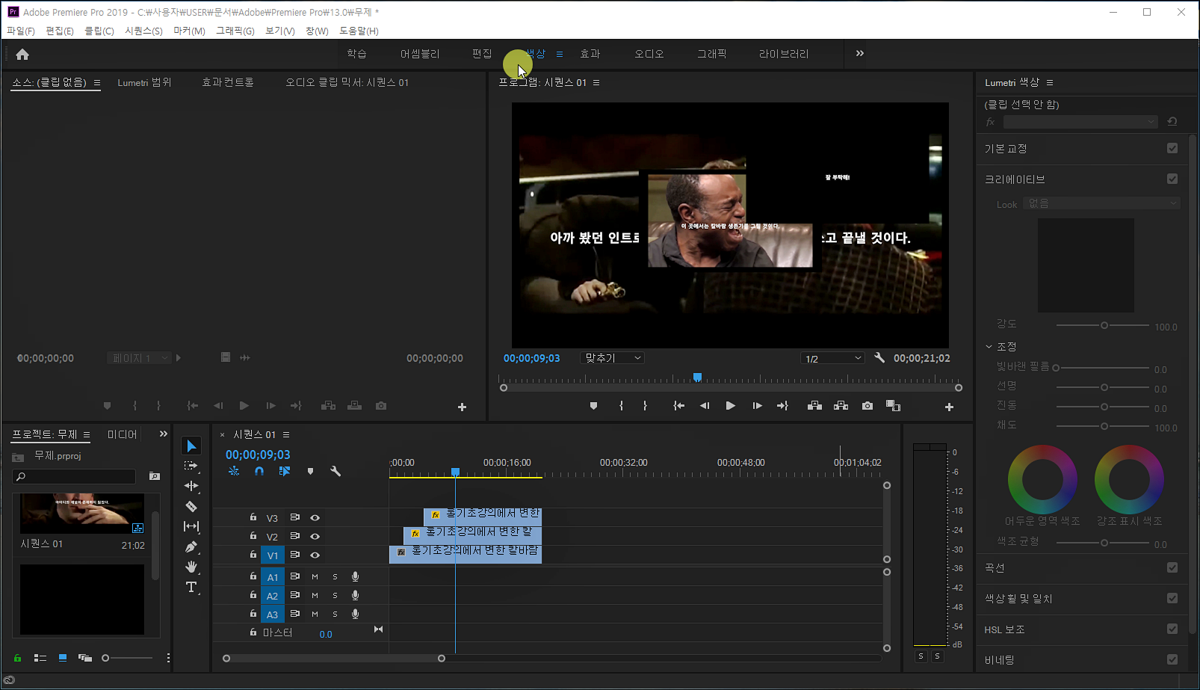Mark Out point in program monitor
The width and height of the screenshot is (1200, 690).
pos(645,406)
